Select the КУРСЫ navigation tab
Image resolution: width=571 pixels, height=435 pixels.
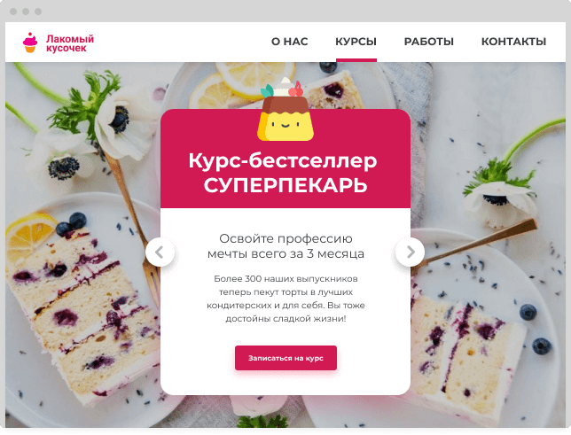click(356, 42)
